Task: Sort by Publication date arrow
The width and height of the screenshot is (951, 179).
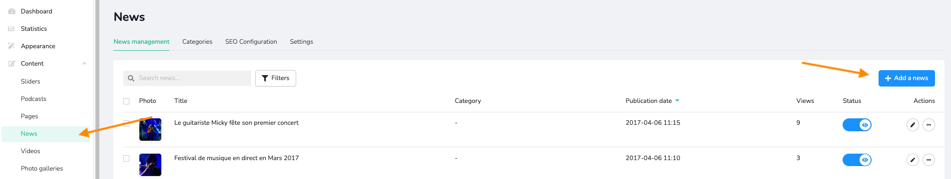Action: pos(677,100)
